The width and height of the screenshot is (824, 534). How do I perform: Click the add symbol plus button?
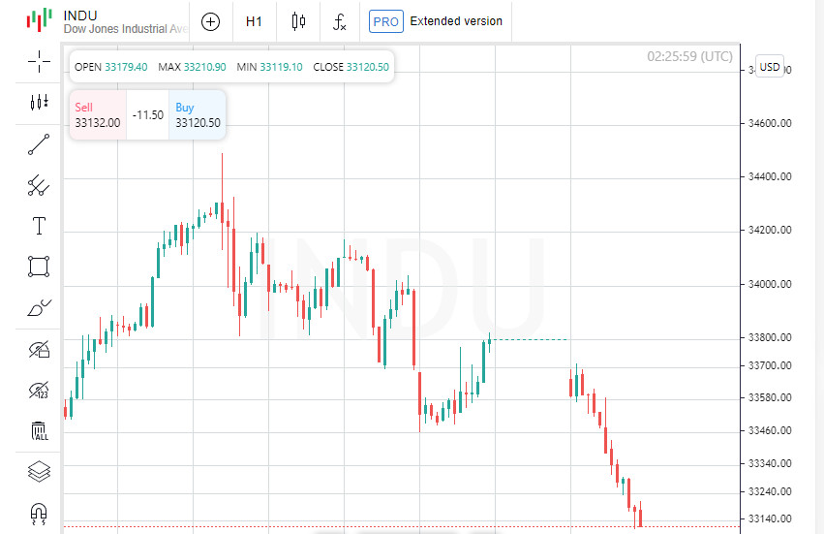click(x=210, y=21)
